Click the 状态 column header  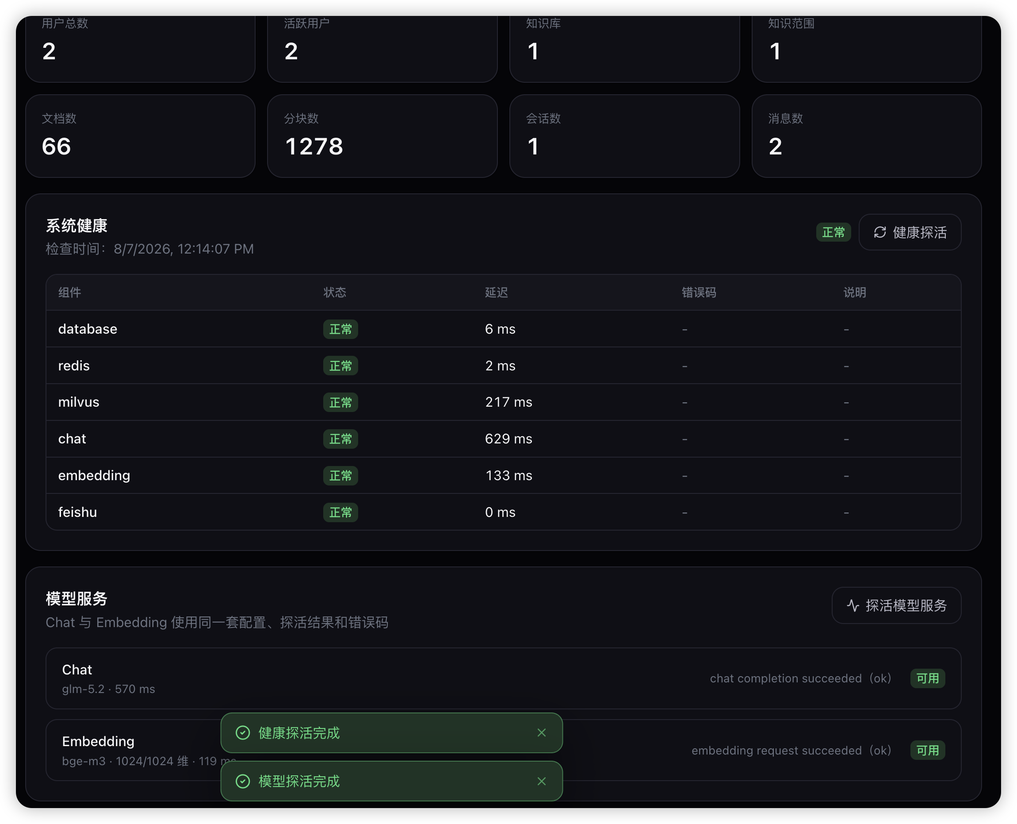[335, 293]
